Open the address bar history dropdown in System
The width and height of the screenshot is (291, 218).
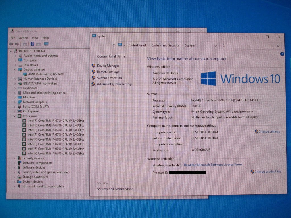pyautogui.click(x=215, y=46)
